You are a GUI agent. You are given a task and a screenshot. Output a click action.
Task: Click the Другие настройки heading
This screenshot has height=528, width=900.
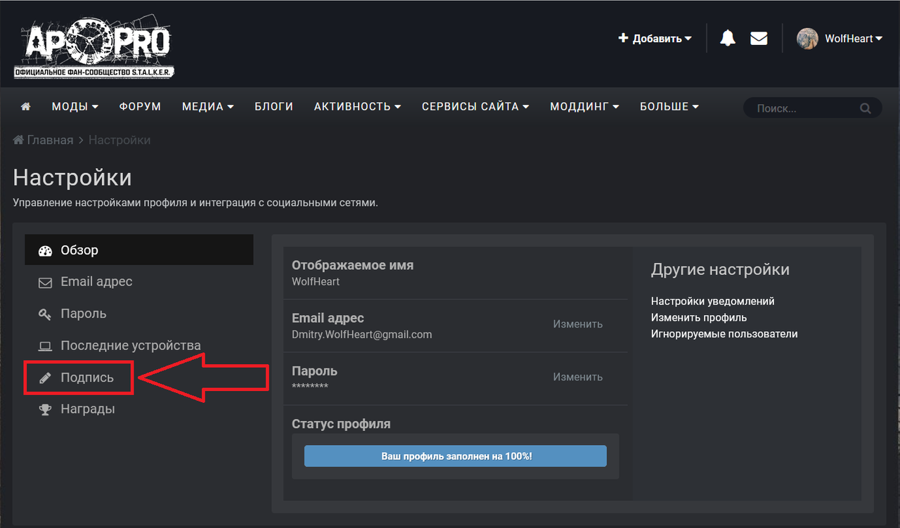[720, 269]
